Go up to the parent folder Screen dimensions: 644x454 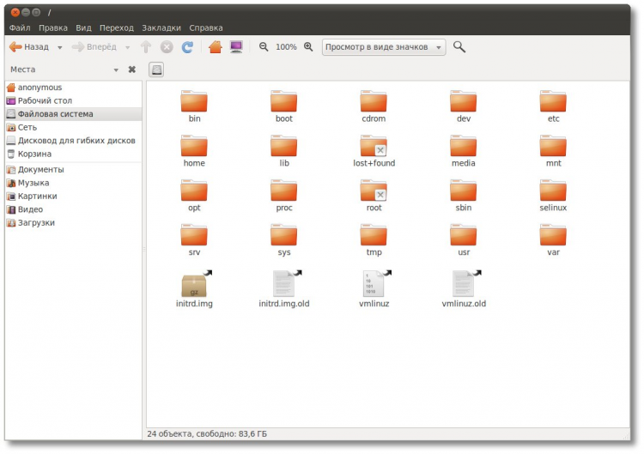(146, 47)
